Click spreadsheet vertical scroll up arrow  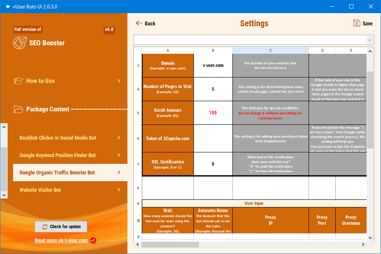pyautogui.click(x=370, y=51)
